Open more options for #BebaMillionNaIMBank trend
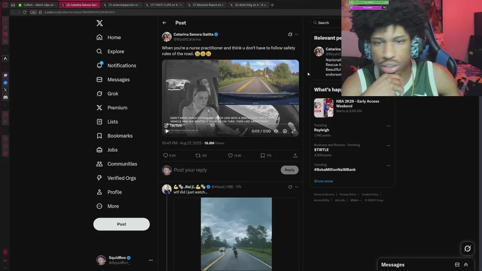 (389, 165)
